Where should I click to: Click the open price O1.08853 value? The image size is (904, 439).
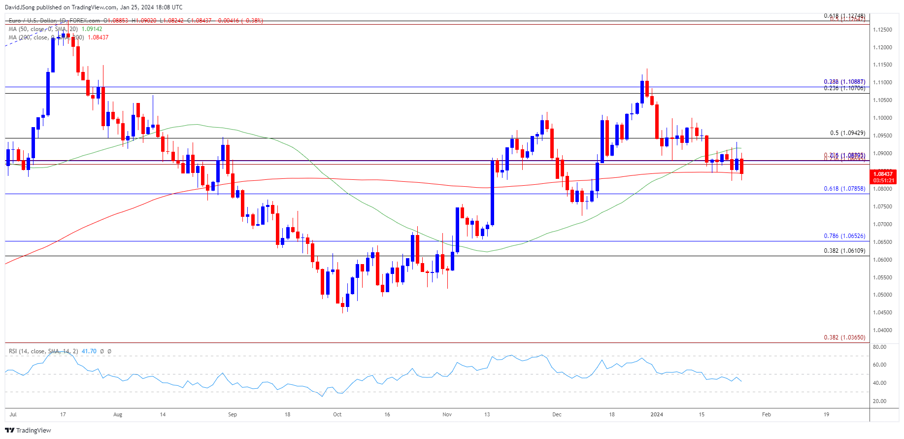click(116, 21)
